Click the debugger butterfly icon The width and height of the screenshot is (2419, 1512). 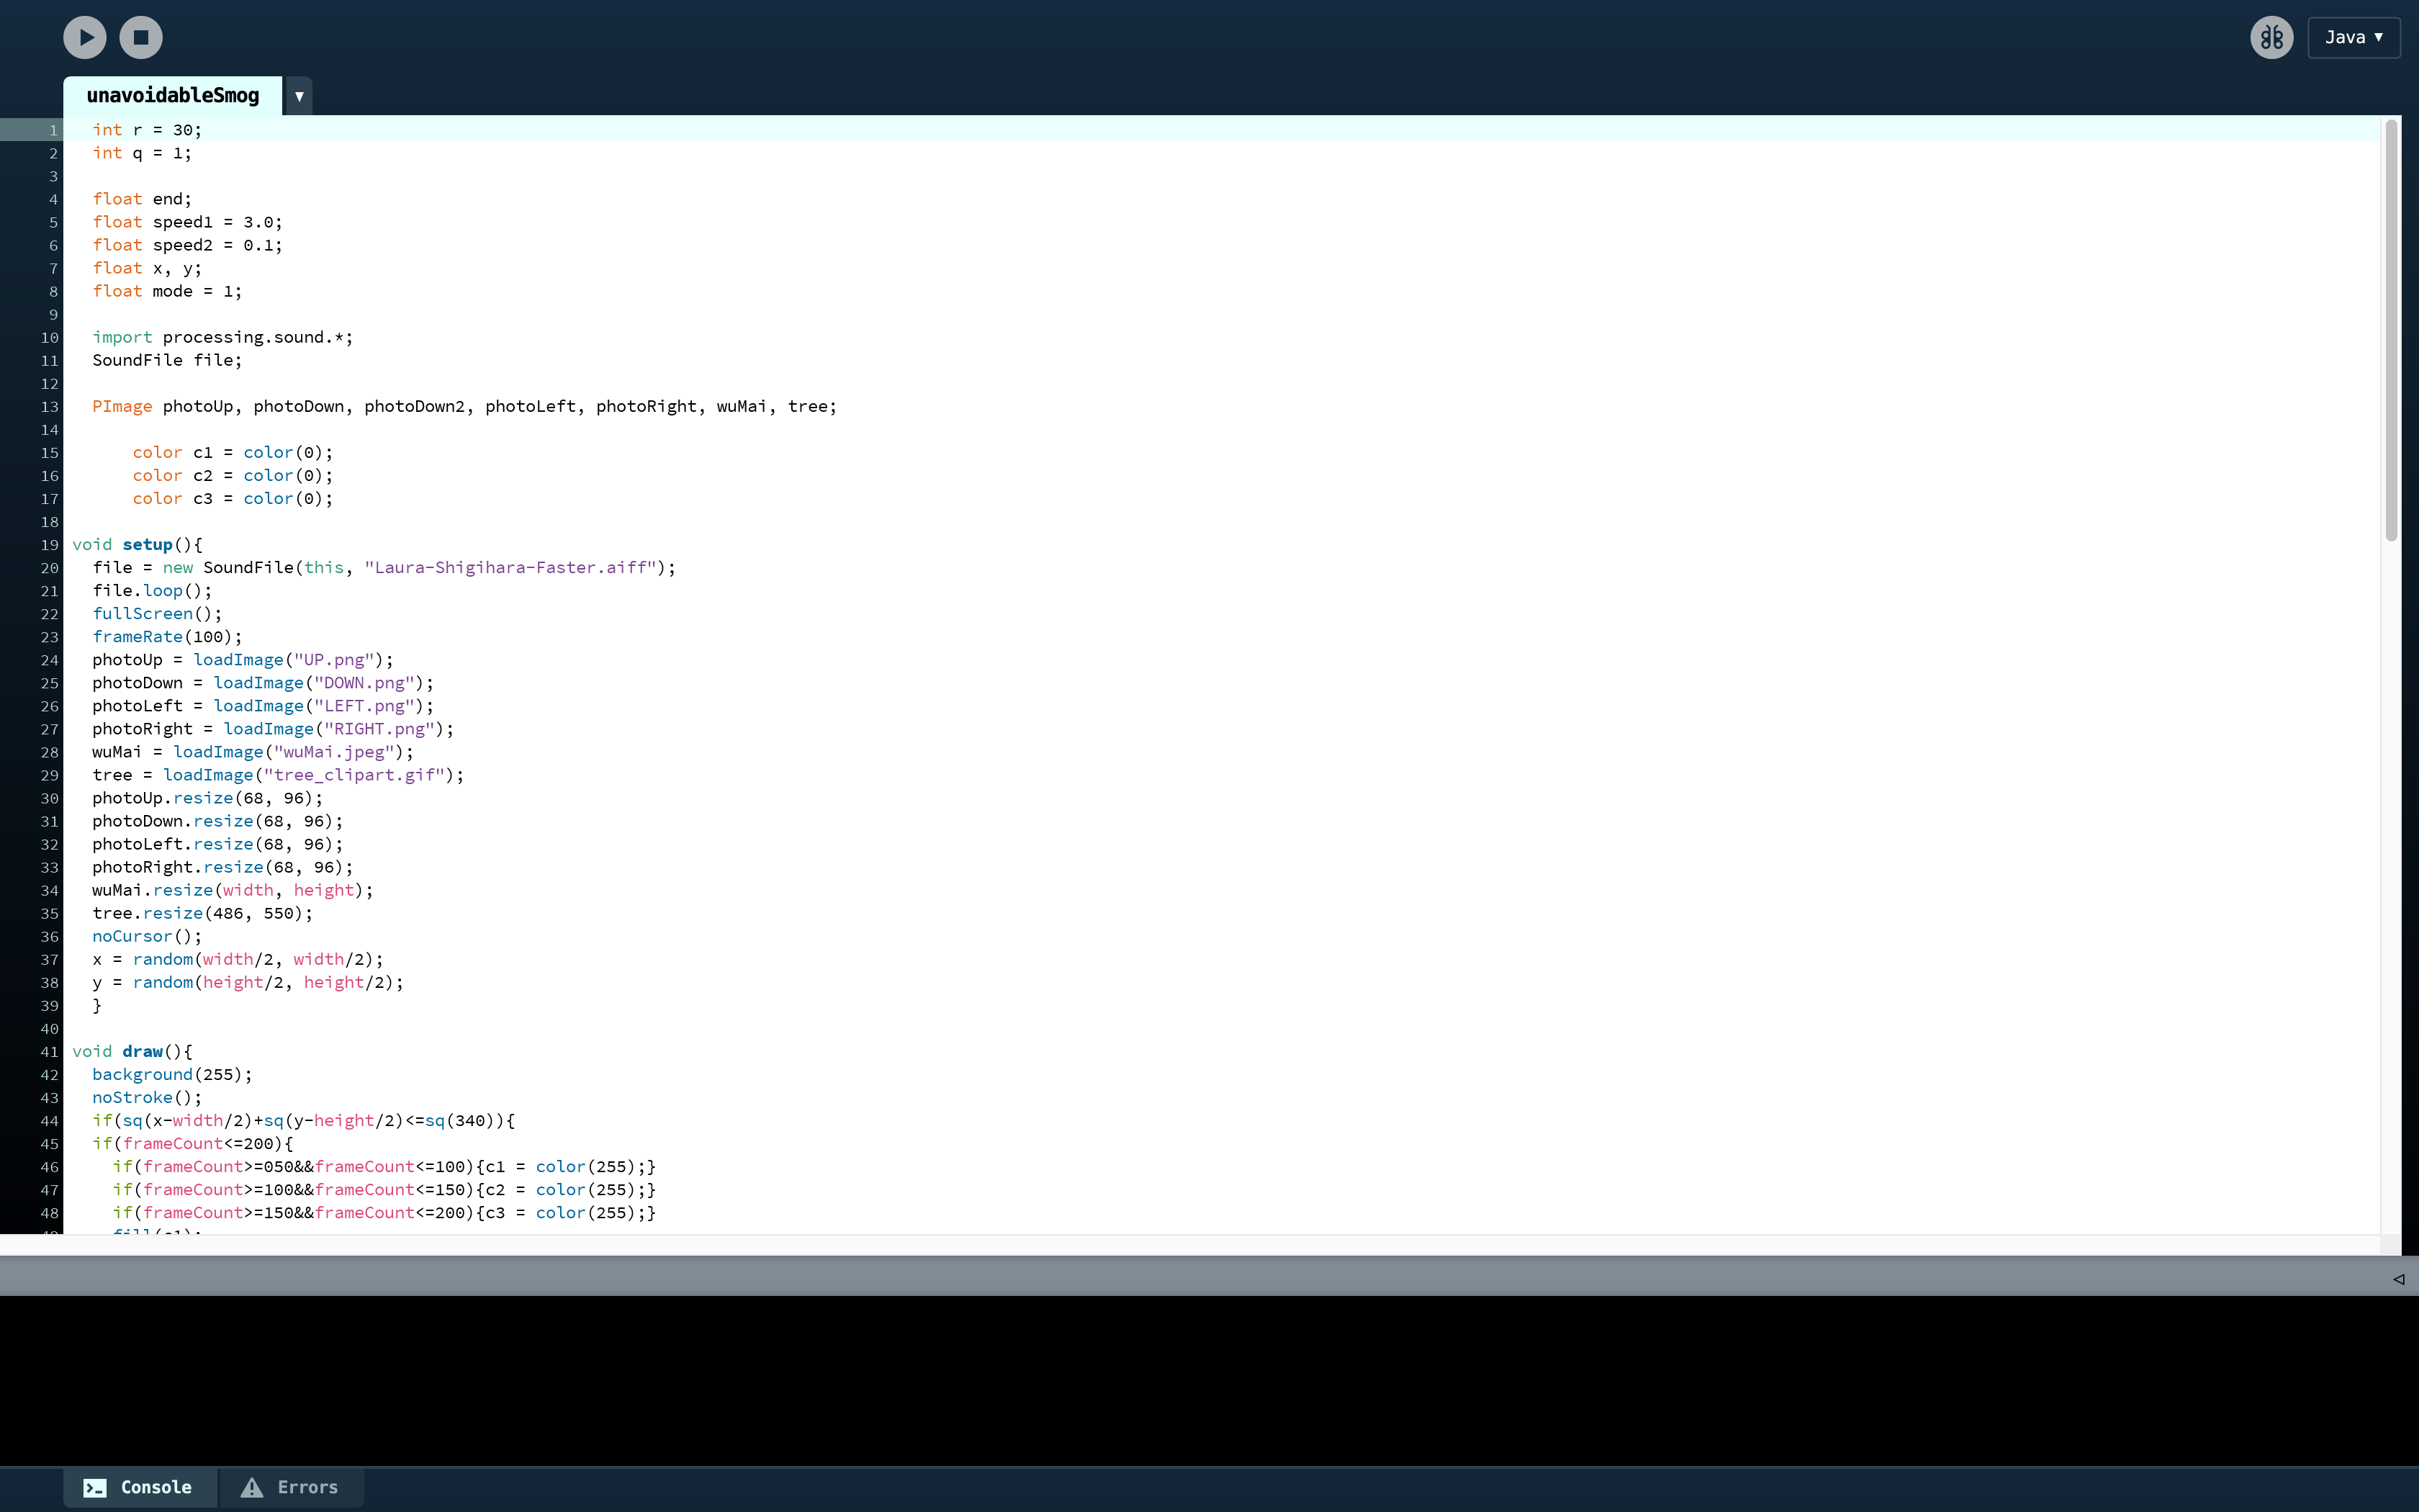point(2271,37)
